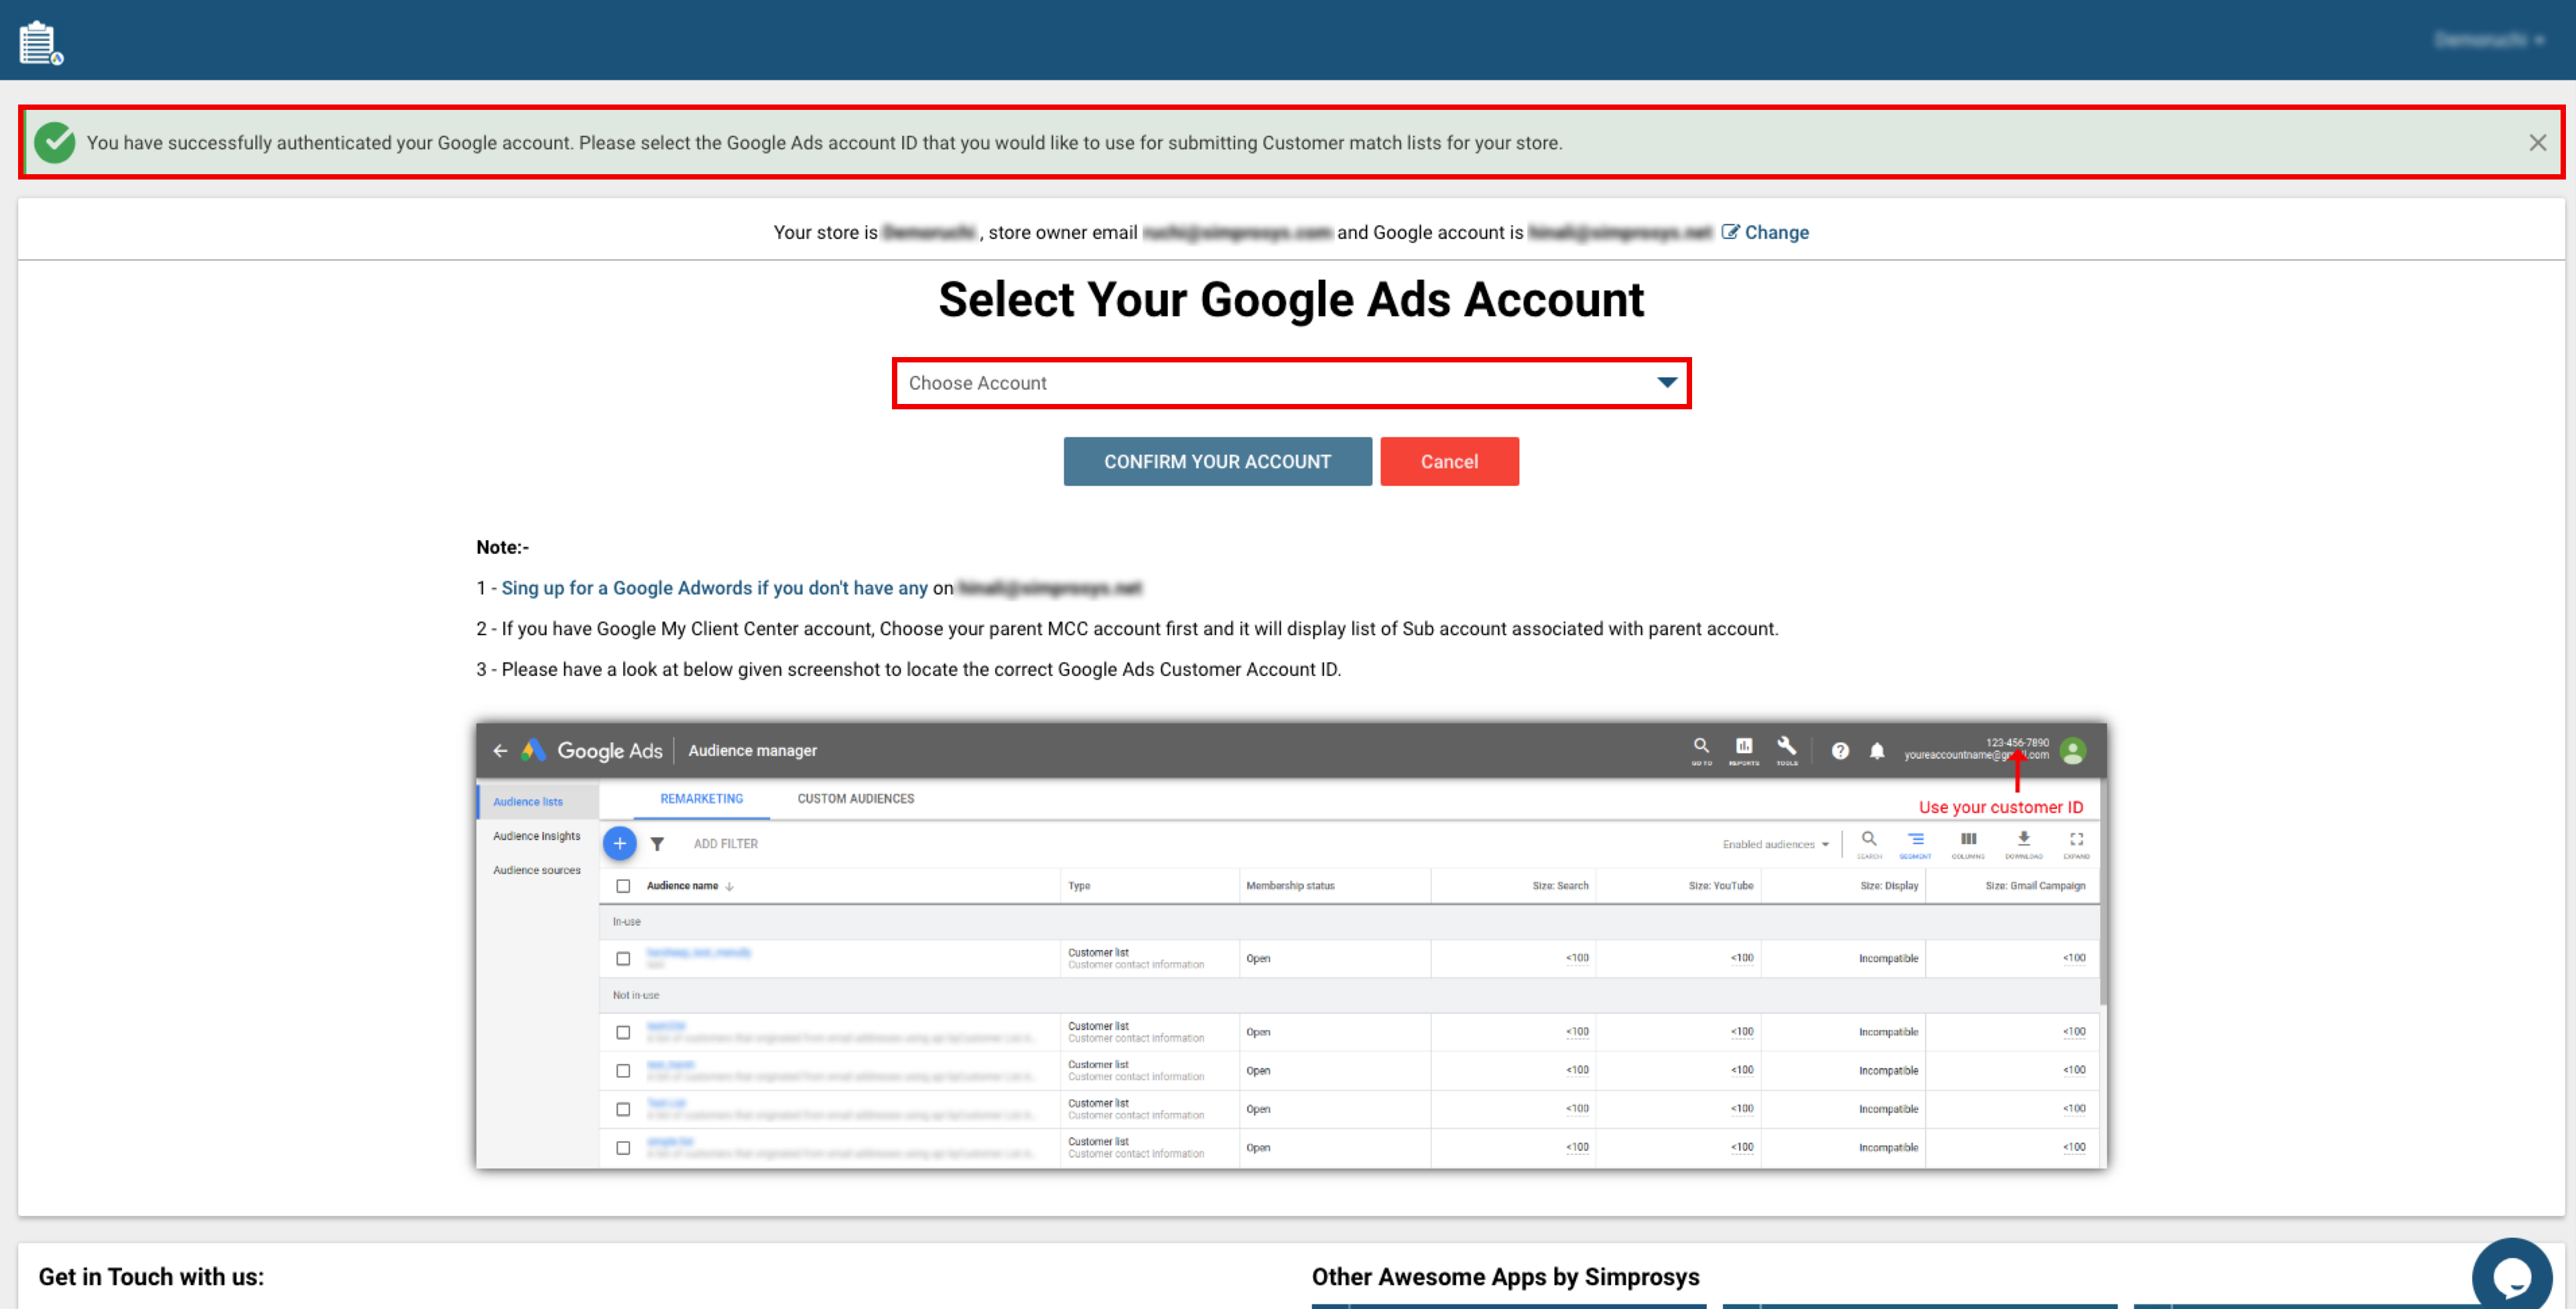This screenshot has width=2576, height=1309.
Task: Check the second Not in-use row checkbox
Action: click(623, 1070)
